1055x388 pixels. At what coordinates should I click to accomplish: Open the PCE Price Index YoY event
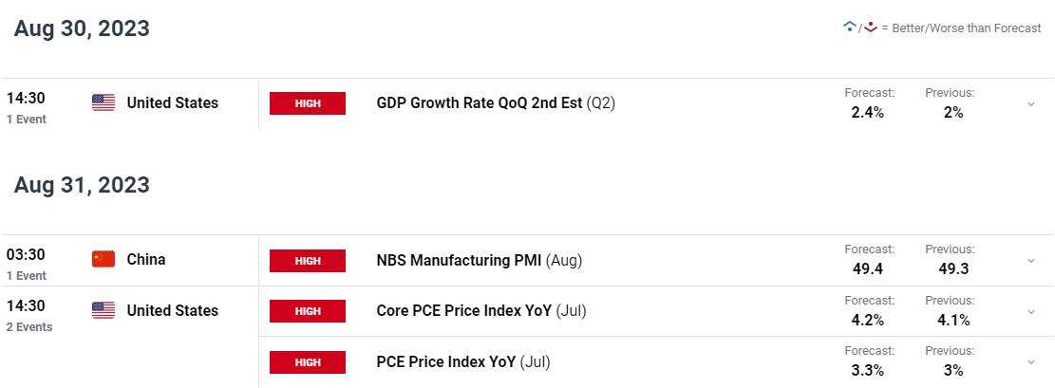462,361
